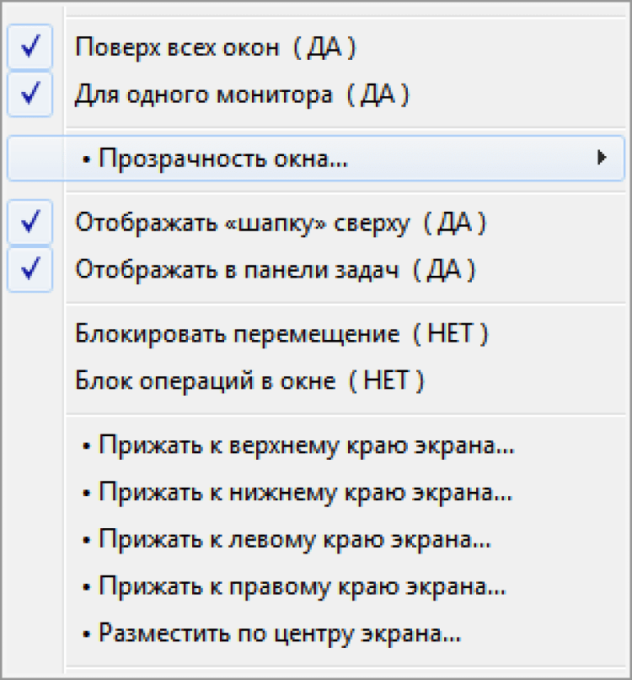This screenshot has height=680, width=632.
Task: Choose «Отображать в панели задач» entry
Action: tap(236, 270)
